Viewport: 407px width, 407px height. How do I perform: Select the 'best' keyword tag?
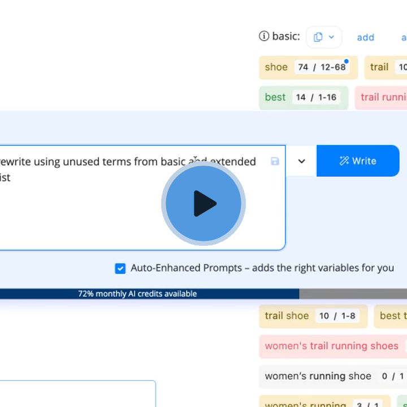click(275, 97)
